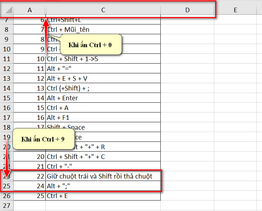Click the cell with number 15 in column A
The width and height of the screenshot is (262, 211).
pos(30,108)
